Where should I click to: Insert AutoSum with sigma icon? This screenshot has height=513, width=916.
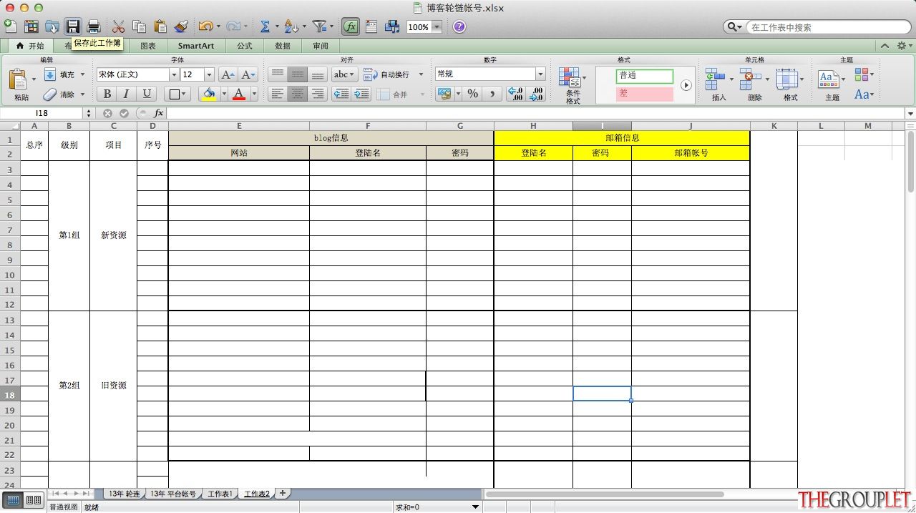[x=265, y=26]
